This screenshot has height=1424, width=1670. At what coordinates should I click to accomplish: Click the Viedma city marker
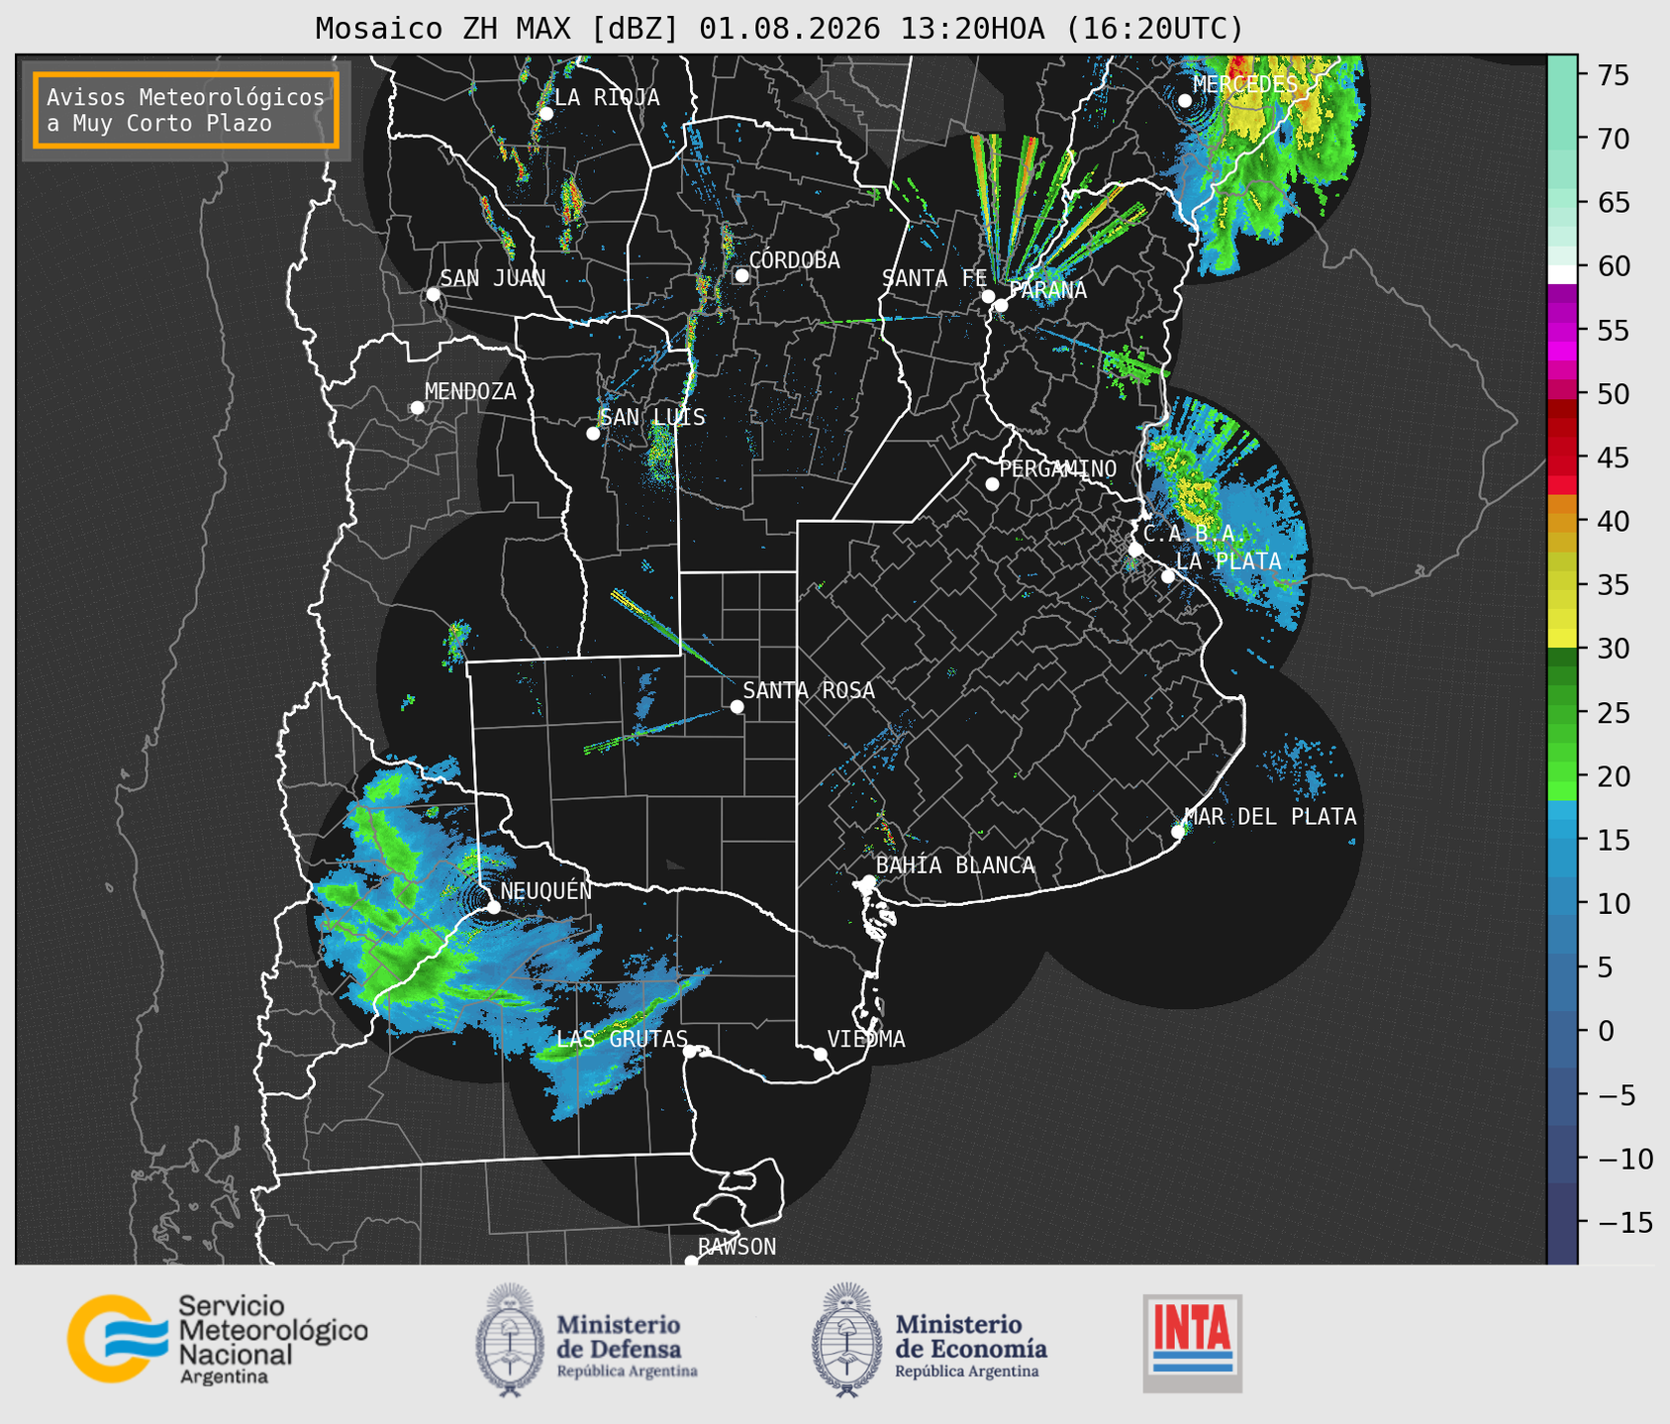(x=821, y=1054)
